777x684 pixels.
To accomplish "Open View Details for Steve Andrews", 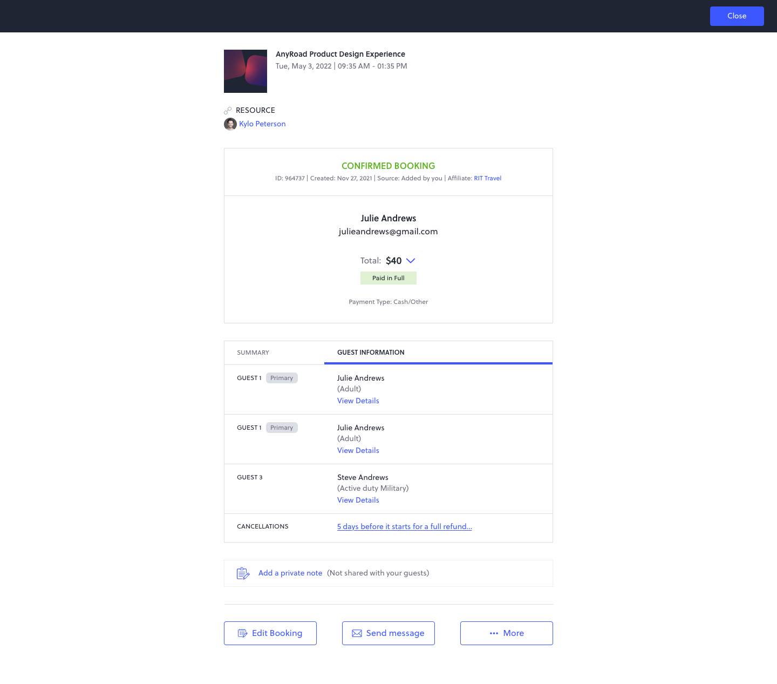I will click(x=358, y=500).
